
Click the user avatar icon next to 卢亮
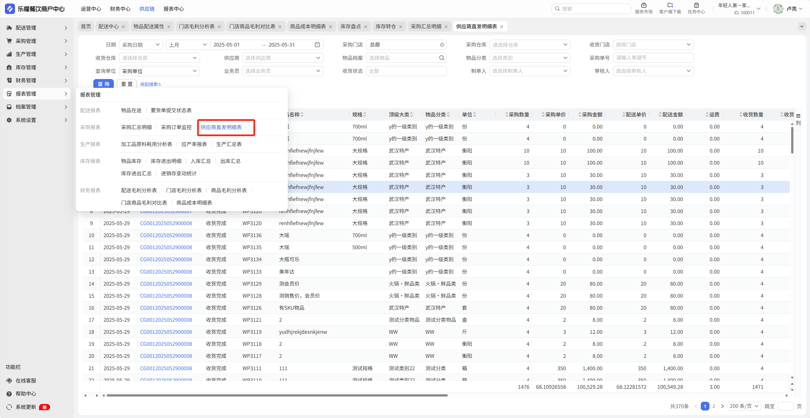point(778,9)
